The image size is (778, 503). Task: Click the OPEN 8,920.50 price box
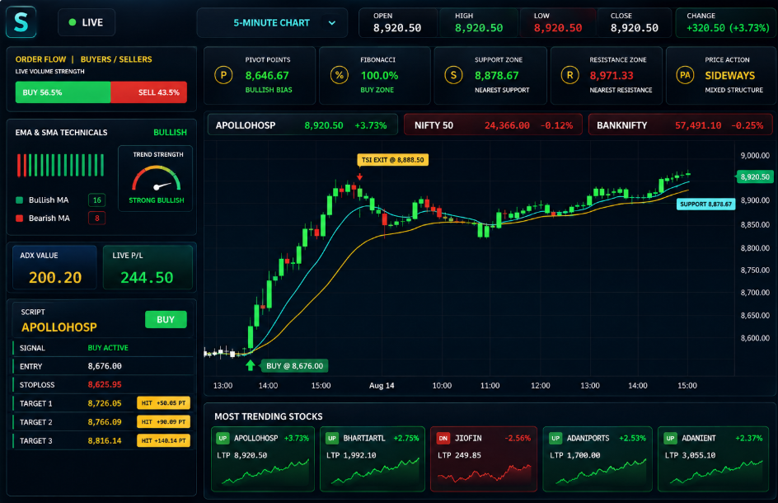[398, 23]
